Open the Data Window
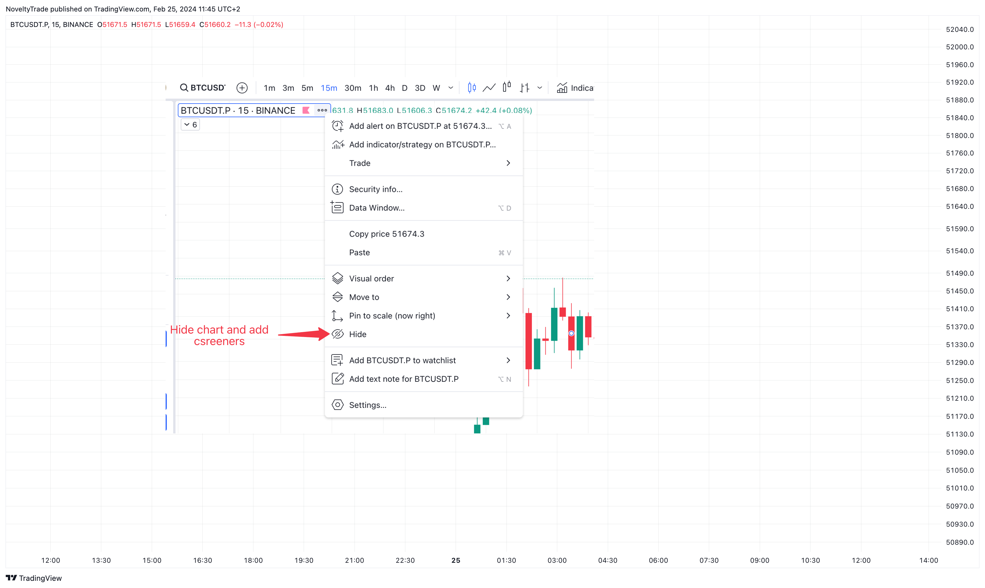Viewport: 985px width, 588px height. (424, 208)
